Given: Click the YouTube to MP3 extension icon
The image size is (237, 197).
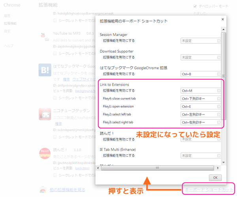Looking at the screenshot, I should (x=45, y=37).
